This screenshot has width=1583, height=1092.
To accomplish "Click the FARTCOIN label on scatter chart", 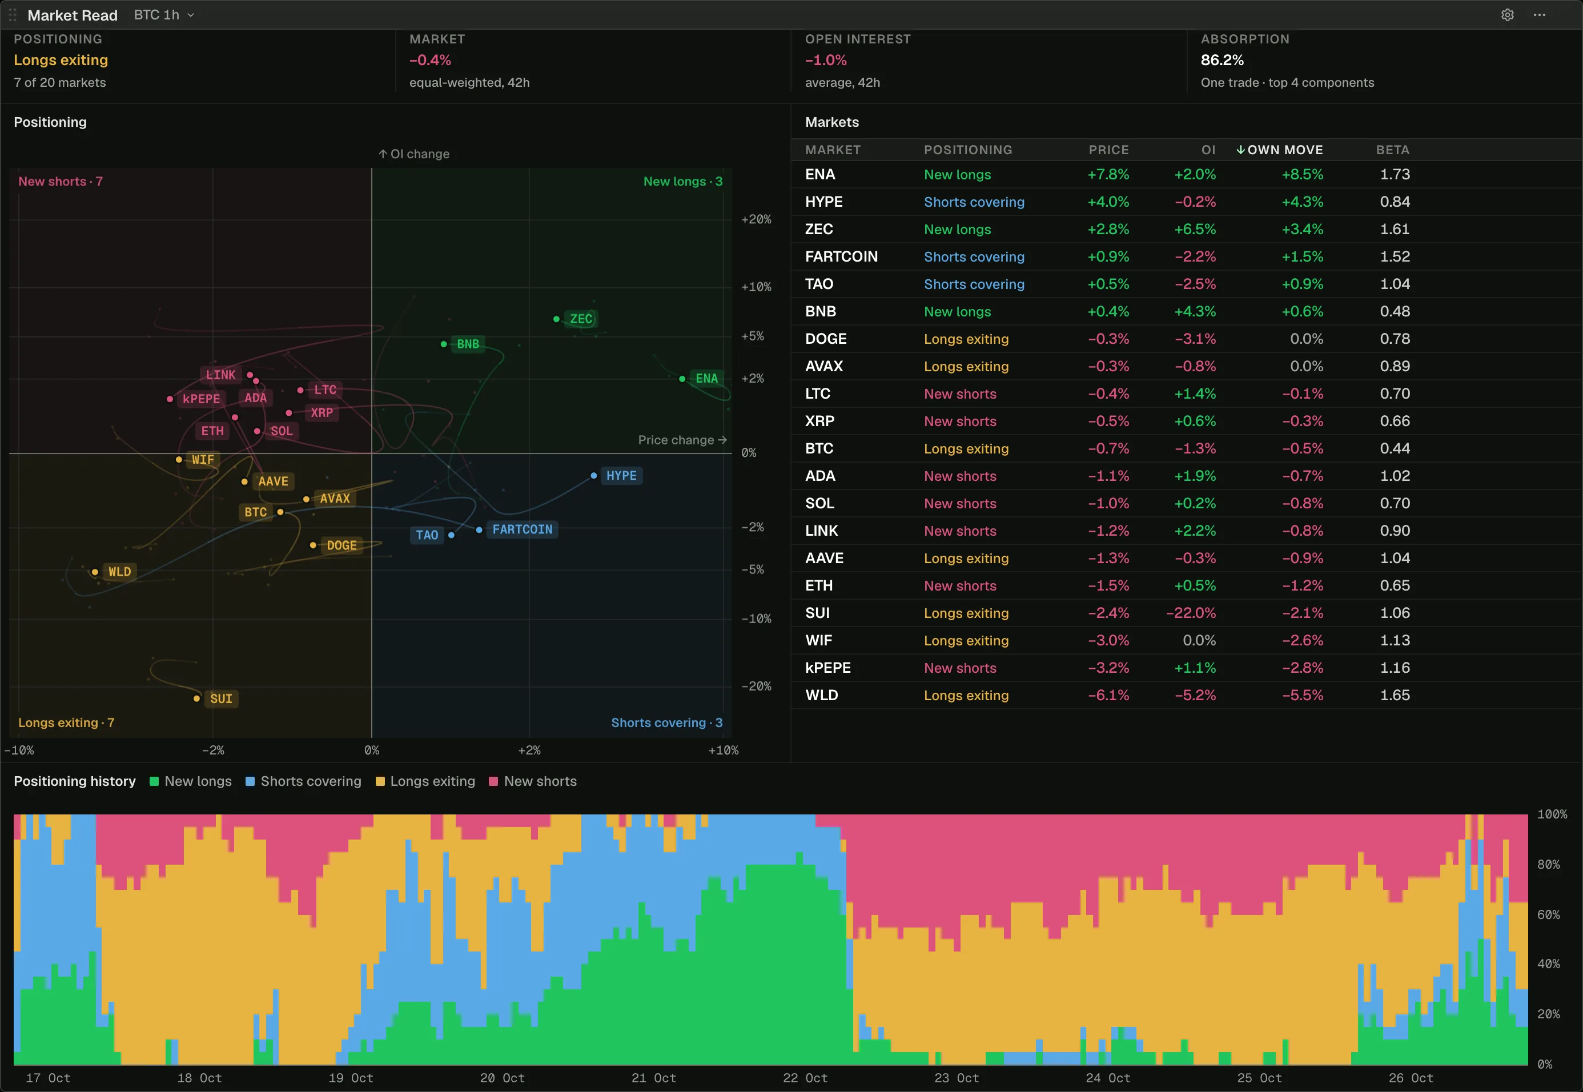I will [x=523, y=529].
